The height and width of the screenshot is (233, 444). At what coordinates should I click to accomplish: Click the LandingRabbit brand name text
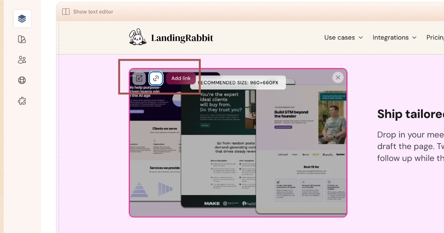(x=182, y=38)
